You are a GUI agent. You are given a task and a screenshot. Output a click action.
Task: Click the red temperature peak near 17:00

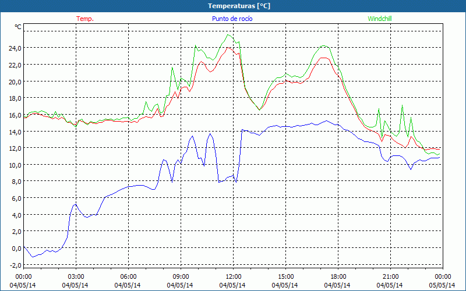324,58
